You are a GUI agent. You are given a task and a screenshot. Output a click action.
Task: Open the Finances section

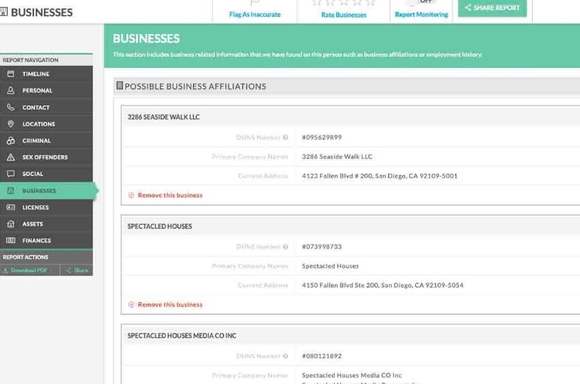tap(47, 240)
